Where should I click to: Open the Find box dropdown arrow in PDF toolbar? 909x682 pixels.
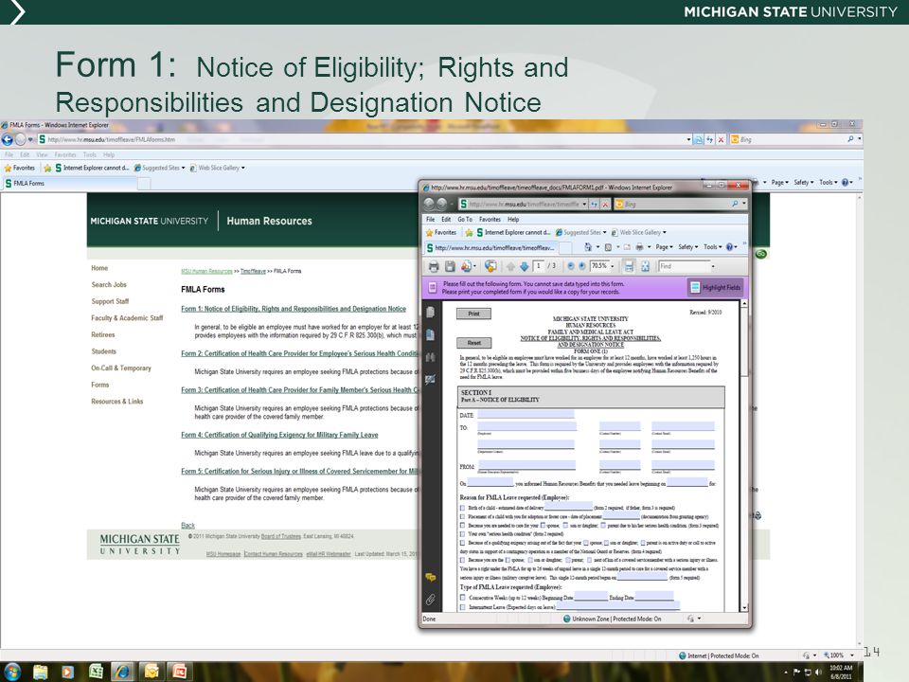pyautogui.click(x=713, y=266)
